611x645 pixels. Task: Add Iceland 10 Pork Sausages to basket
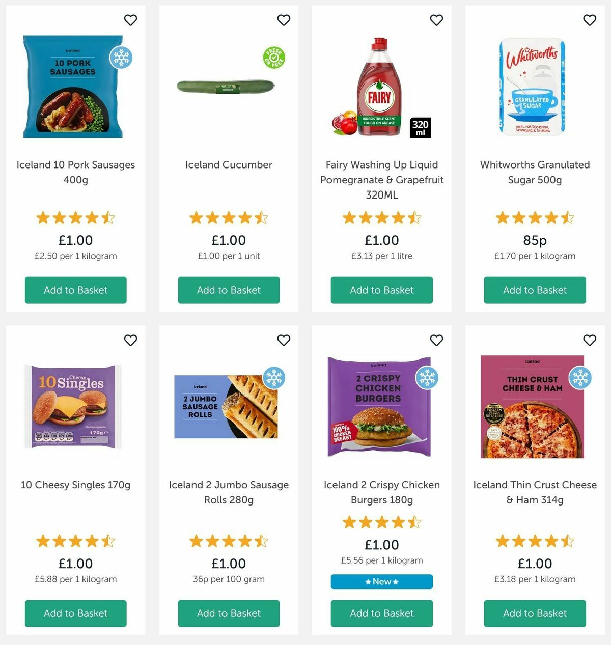coord(75,290)
